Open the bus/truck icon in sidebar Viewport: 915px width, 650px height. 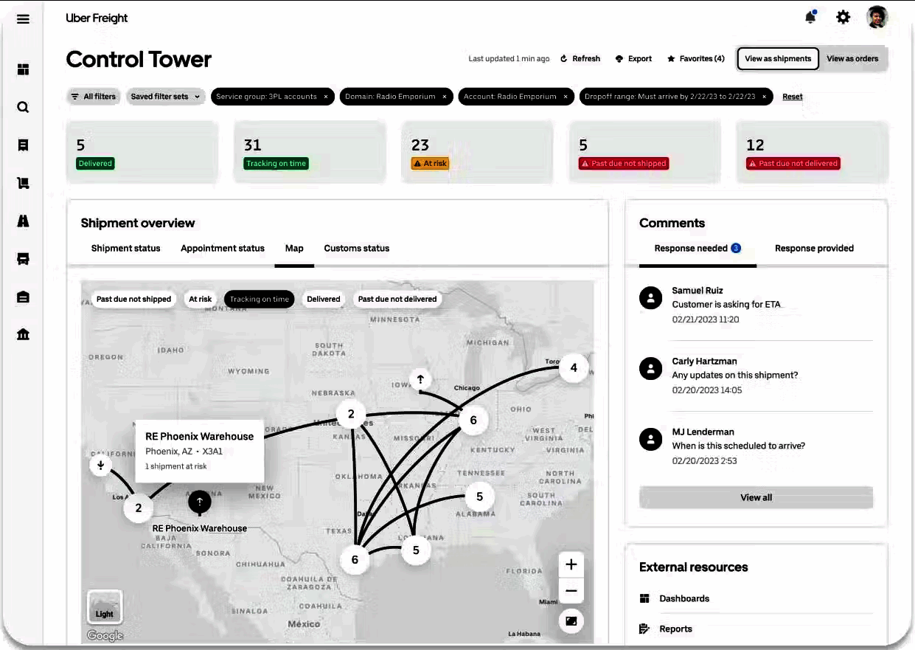(23, 259)
